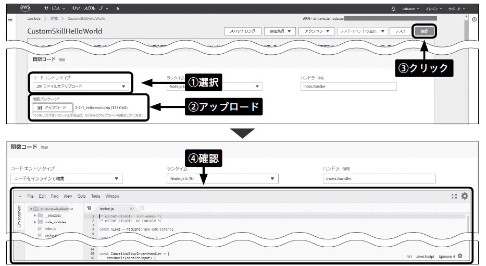This screenshot has width=486, height=266.
Task: Click the circled info icon at right edge
Action: [x=474, y=19]
